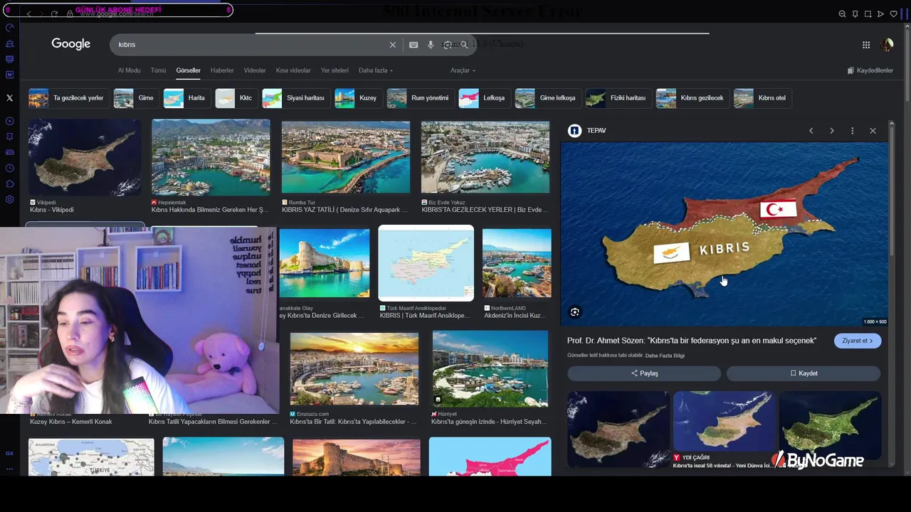Open the X (Twitter) sidebar panel
The height and width of the screenshot is (512, 911).
point(9,98)
